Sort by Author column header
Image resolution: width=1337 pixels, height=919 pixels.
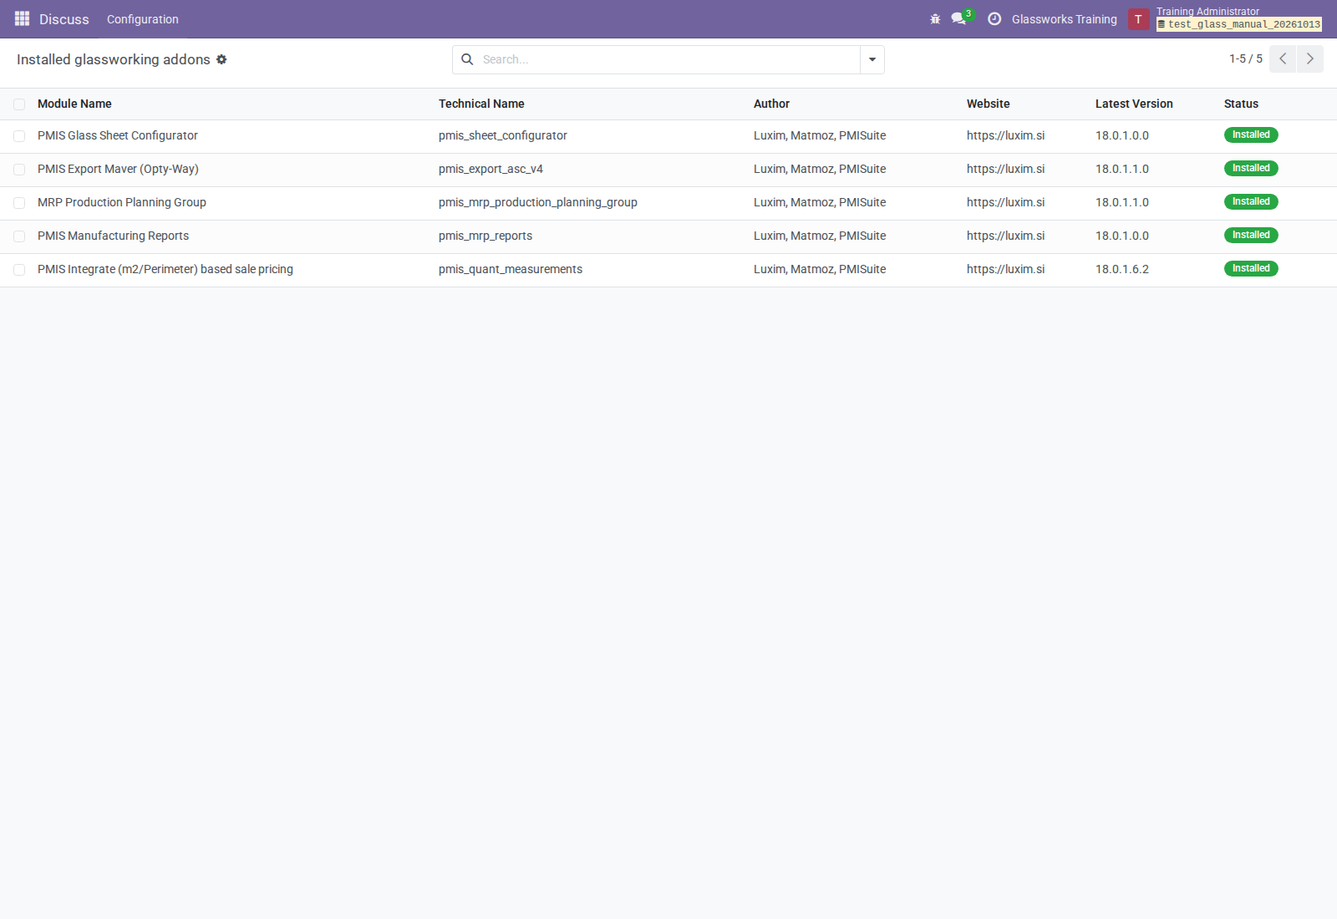click(x=771, y=104)
